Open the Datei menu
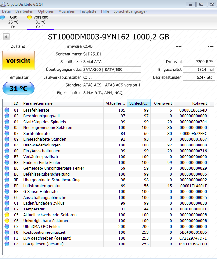The image size is (217, 259). point(6,11)
